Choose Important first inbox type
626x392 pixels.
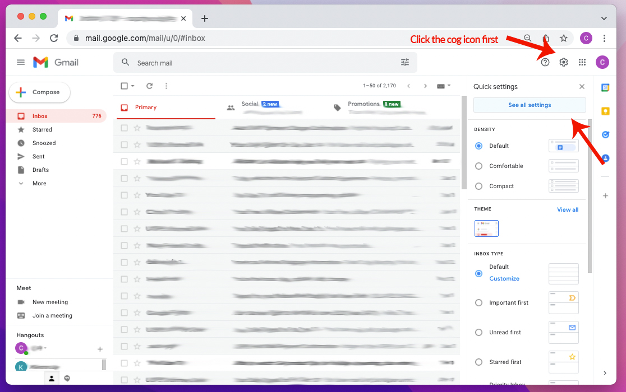click(478, 303)
